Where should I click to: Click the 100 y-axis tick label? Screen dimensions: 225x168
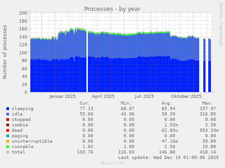point(23,53)
